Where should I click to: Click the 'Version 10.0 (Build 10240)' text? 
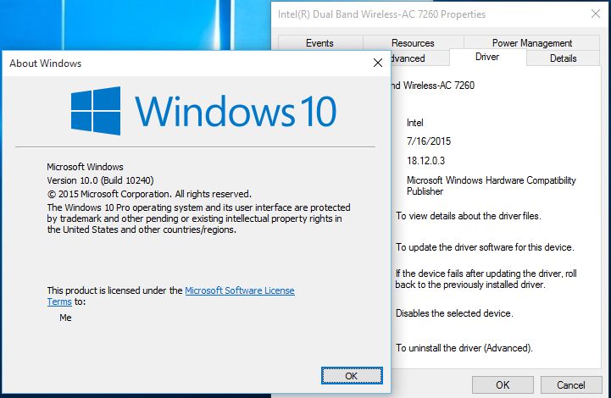[100, 180]
